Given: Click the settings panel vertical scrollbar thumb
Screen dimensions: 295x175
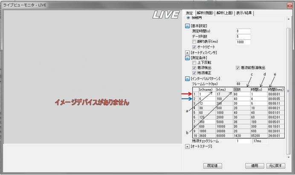Looking at the screenshot, I should point(289,90).
